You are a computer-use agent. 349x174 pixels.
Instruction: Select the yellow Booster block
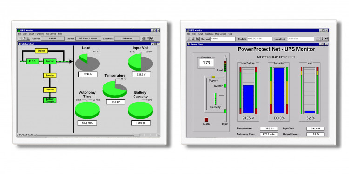pos(50,76)
